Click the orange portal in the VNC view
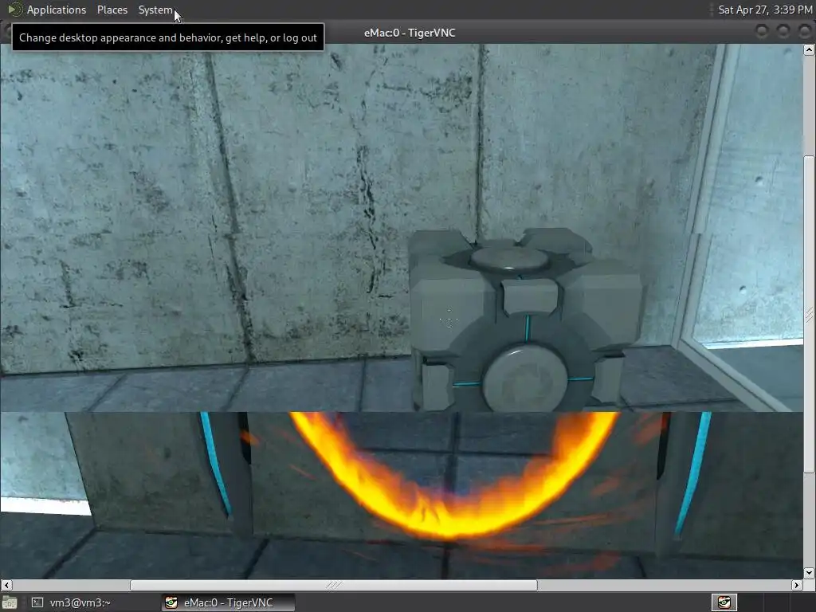This screenshot has height=612, width=816. 454,475
